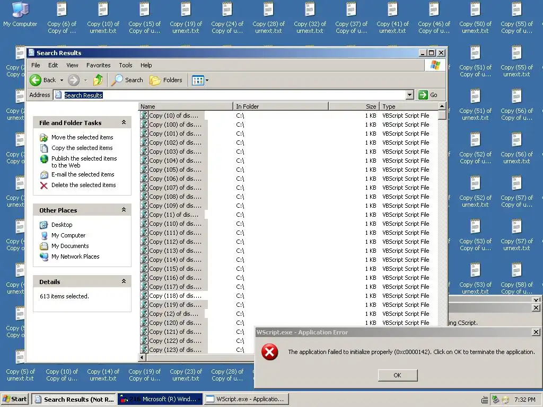Screen dimensions: 543x407
Task: Sort by the Size column header
Action: click(x=354, y=106)
